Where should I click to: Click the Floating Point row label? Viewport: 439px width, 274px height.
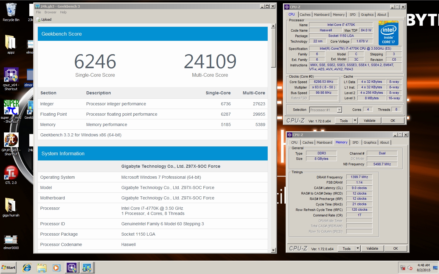tap(53, 114)
